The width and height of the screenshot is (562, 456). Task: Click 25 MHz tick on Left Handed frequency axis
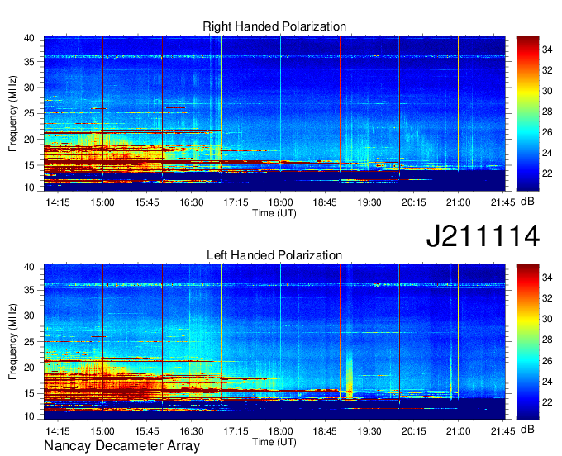[x=29, y=342]
